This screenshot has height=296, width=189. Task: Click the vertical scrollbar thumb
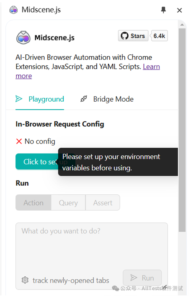point(182,130)
